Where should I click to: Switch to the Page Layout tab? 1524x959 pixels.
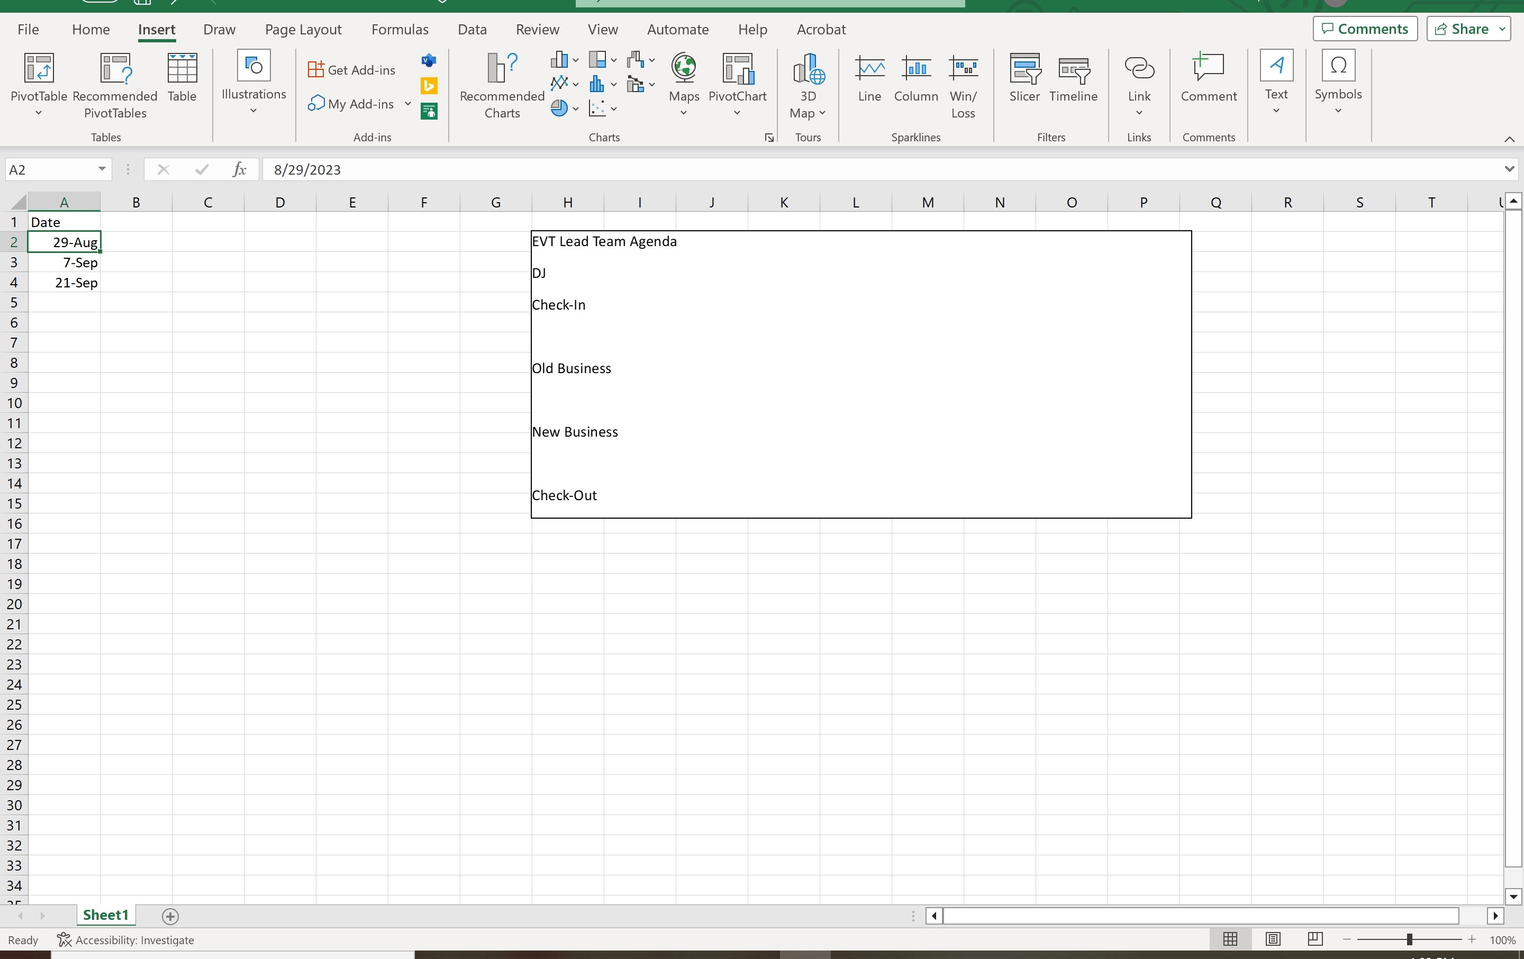click(303, 29)
